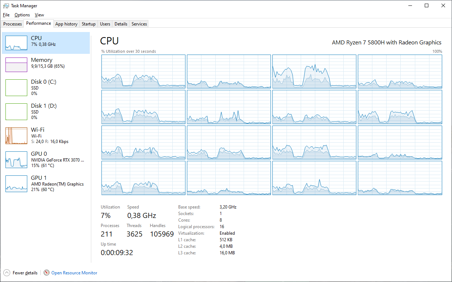Switch to the Startup tab
Screen dimensions: 452x282
tap(88, 24)
